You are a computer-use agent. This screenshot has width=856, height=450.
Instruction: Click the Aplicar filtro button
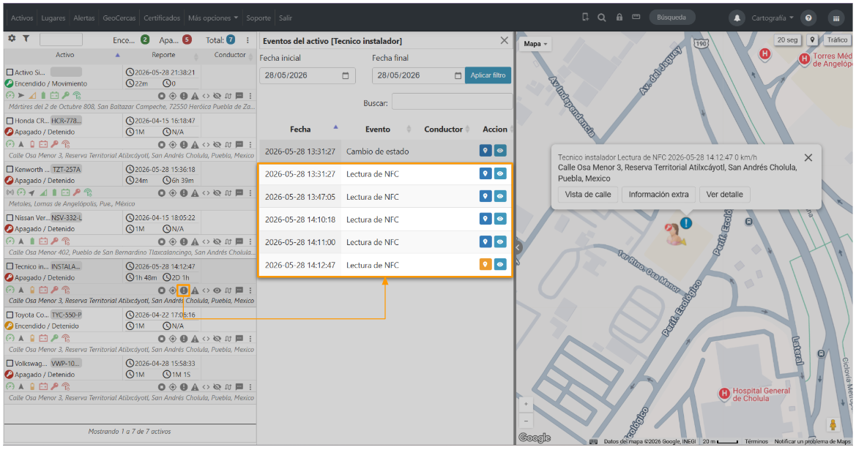488,75
